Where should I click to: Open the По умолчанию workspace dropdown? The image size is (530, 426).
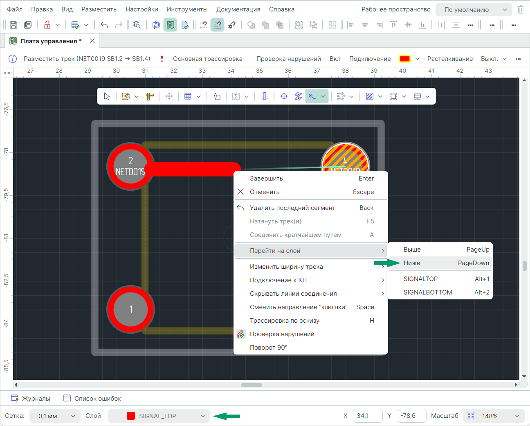click(474, 9)
